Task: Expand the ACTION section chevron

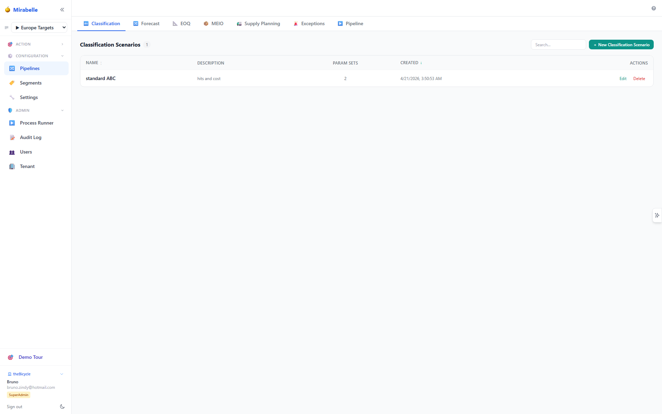Action: (x=62, y=44)
